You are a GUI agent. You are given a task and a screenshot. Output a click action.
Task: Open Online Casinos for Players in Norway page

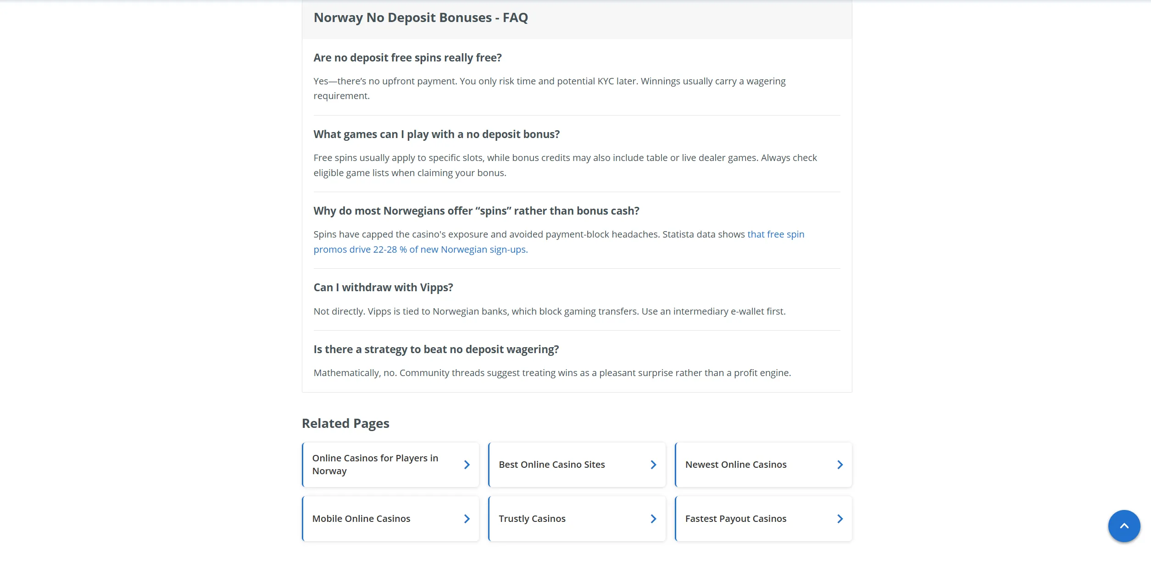point(390,465)
